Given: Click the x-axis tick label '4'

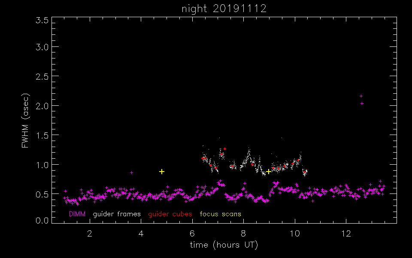Looking at the screenshot, I should [x=141, y=233].
